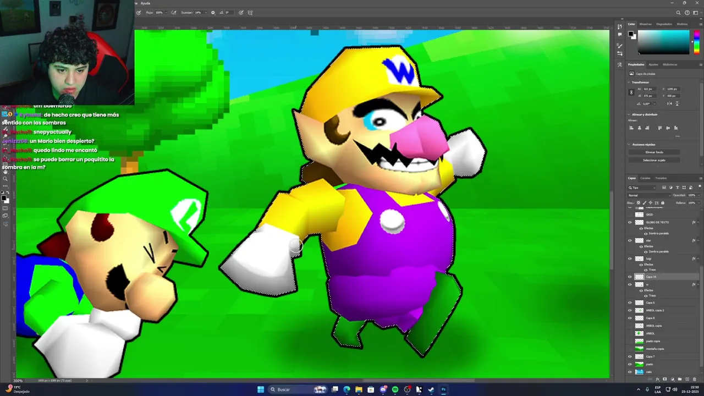Image resolution: width=704 pixels, height=396 pixels.
Task: Click the Seleccionar sujeto button
Action: coord(654,160)
